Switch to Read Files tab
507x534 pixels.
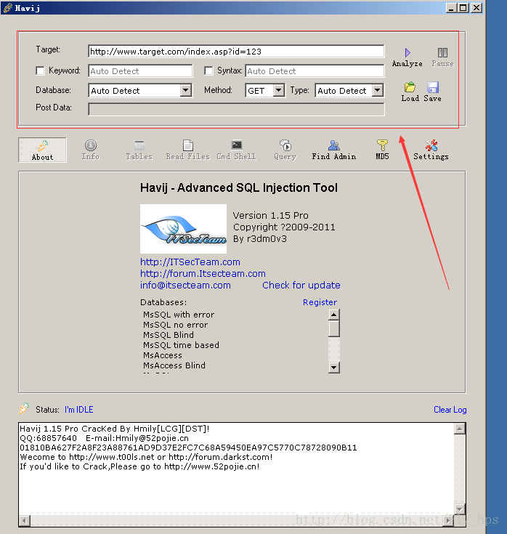[x=188, y=150]
